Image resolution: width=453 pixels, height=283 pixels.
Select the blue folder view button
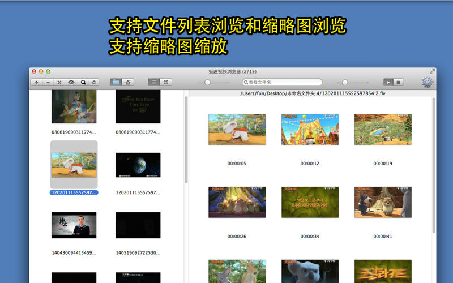[116, 82]
